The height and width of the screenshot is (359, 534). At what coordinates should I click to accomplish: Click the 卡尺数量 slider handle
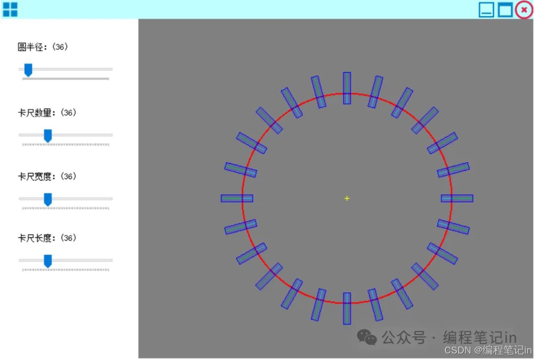47,135
